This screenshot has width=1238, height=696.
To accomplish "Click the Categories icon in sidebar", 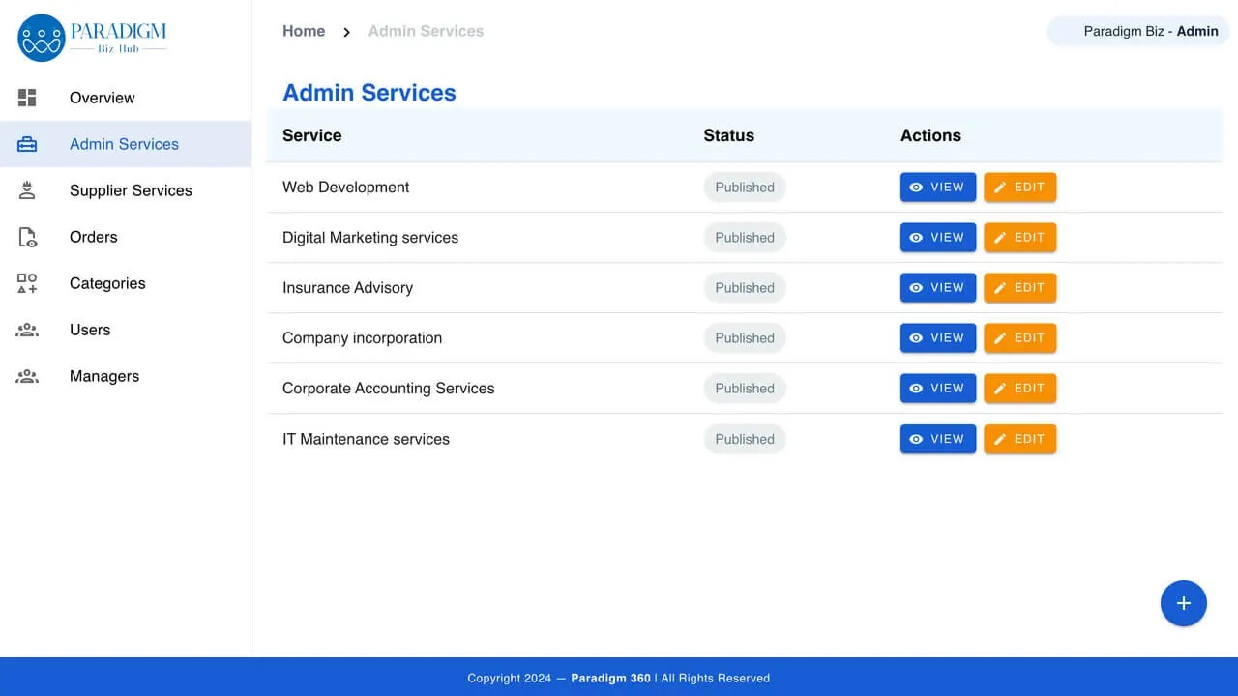I will [x=26, y=282].
